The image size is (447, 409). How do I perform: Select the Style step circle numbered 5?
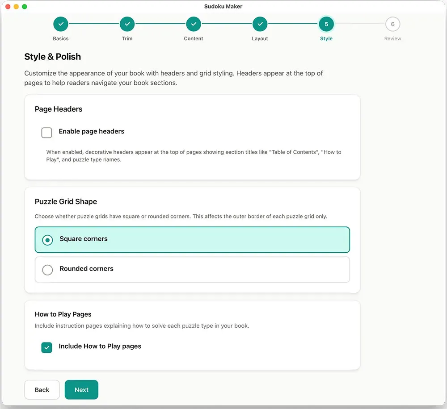tap(326, 24)
